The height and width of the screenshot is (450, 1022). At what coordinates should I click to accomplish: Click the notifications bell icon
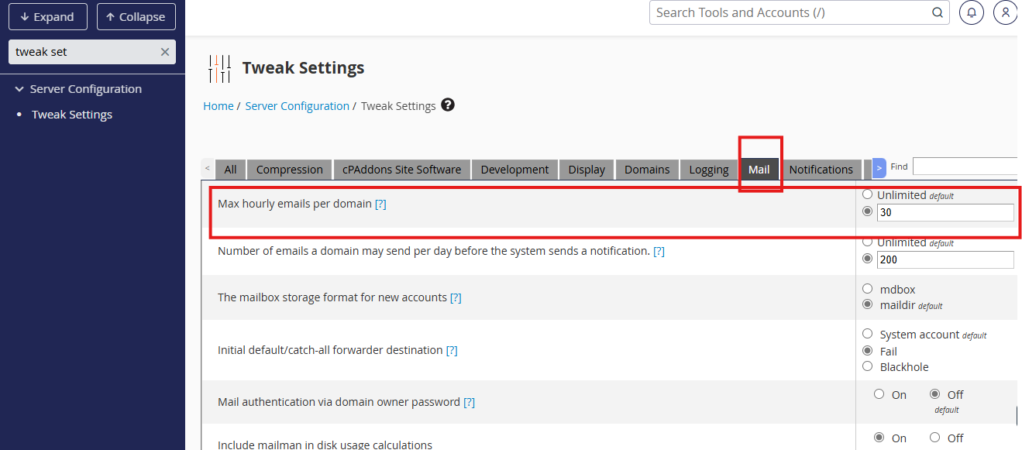click(x=972, y=13)
